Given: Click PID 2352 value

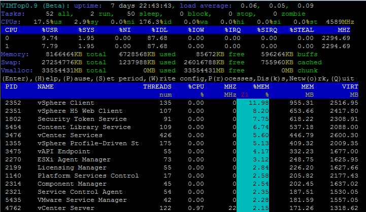Looking at the screenshot, I should tap(13, 103).
